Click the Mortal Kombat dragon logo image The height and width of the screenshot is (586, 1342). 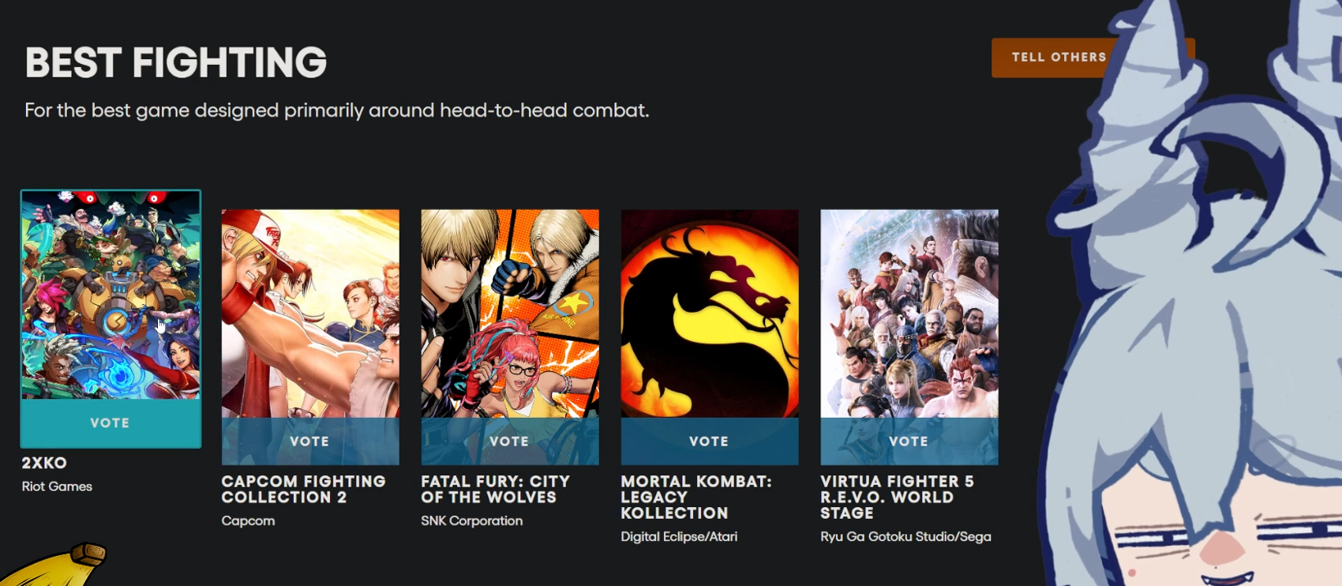pyautogui.click(x=710, y=314)
